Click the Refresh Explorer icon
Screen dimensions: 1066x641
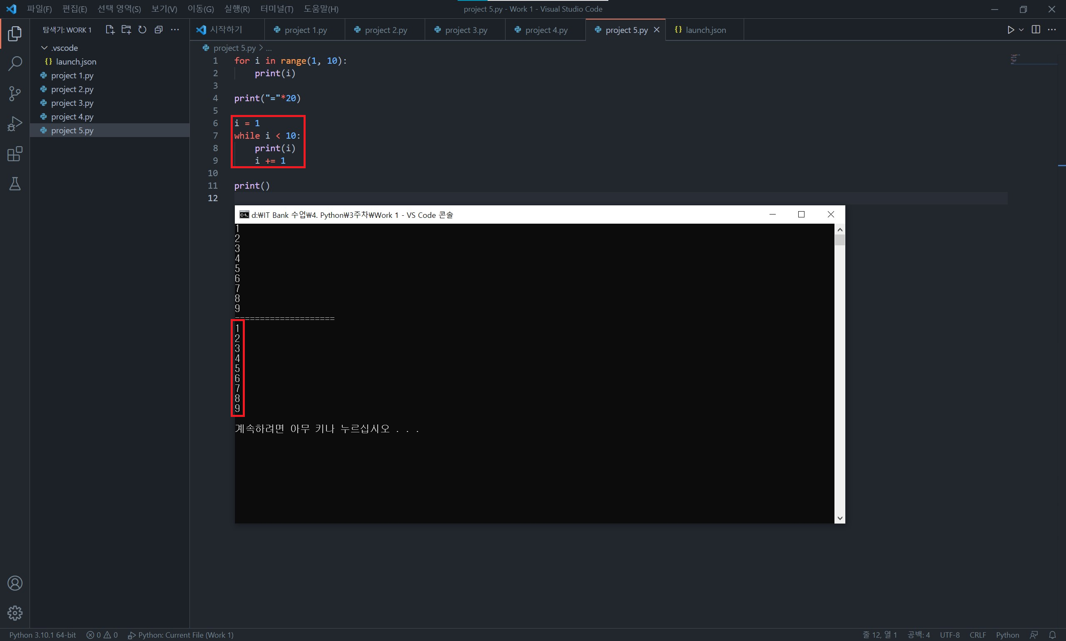[142, 30]
